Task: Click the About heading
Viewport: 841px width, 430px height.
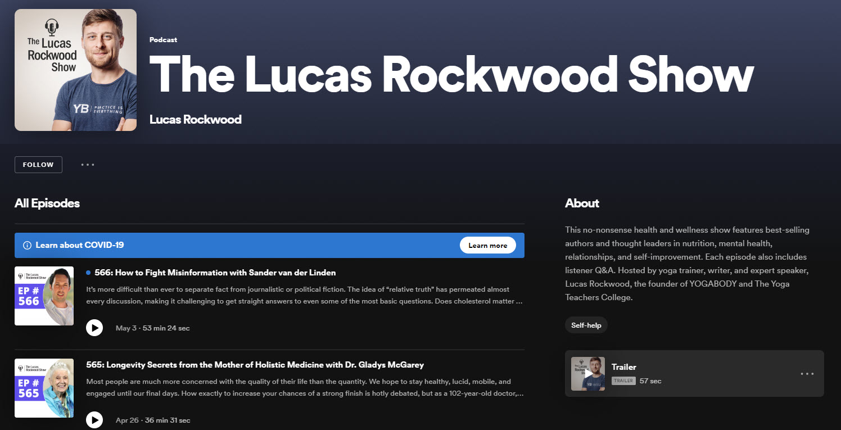Action: pos(582,203)
